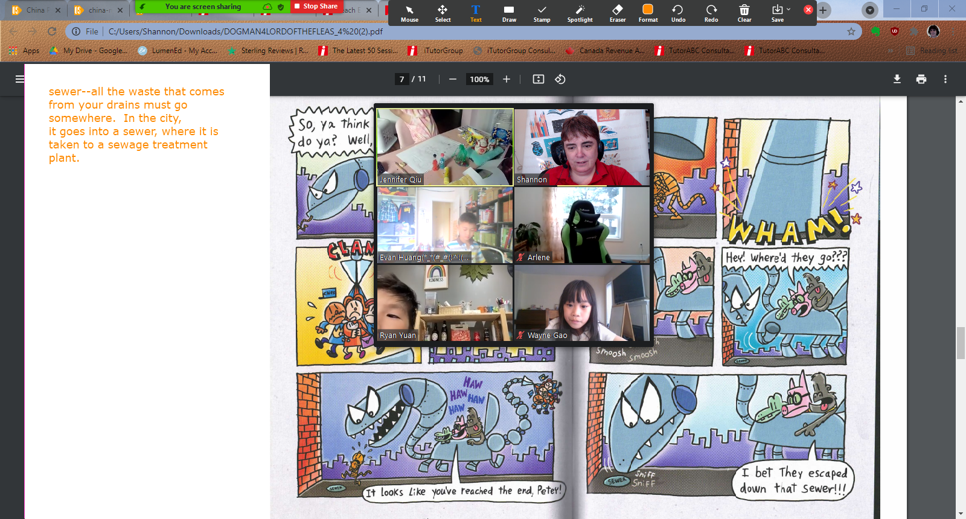The height and width of the screenshot is (519, 966).
Task: Zoom out the PDF with minus button
Action: [453, 79]
